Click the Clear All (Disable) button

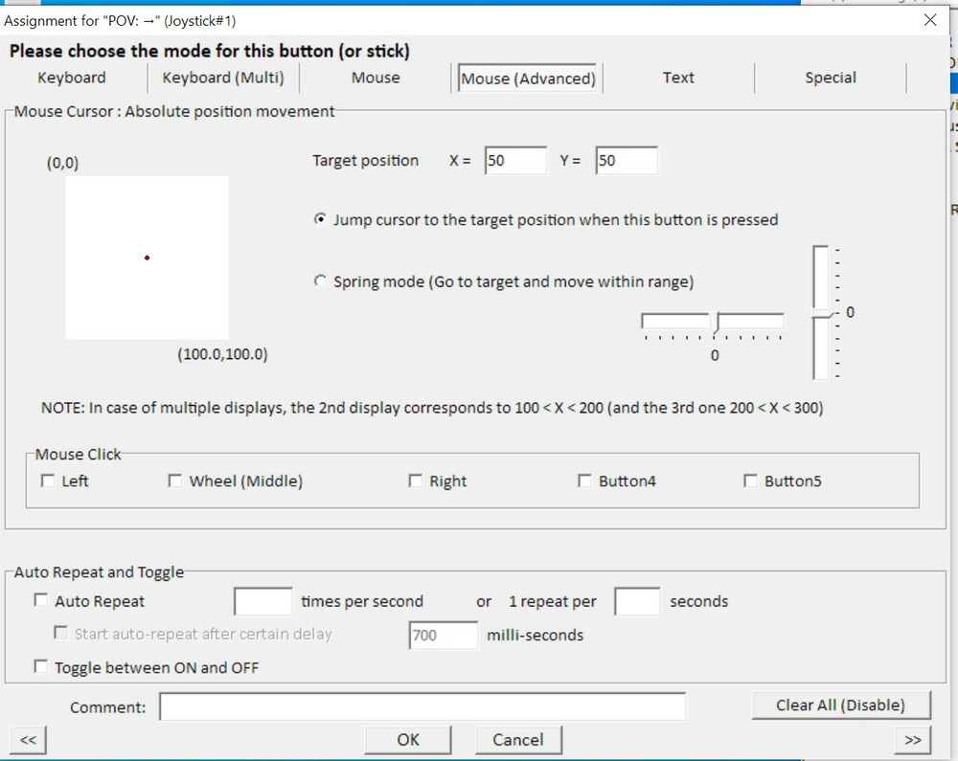coord(841,705)
